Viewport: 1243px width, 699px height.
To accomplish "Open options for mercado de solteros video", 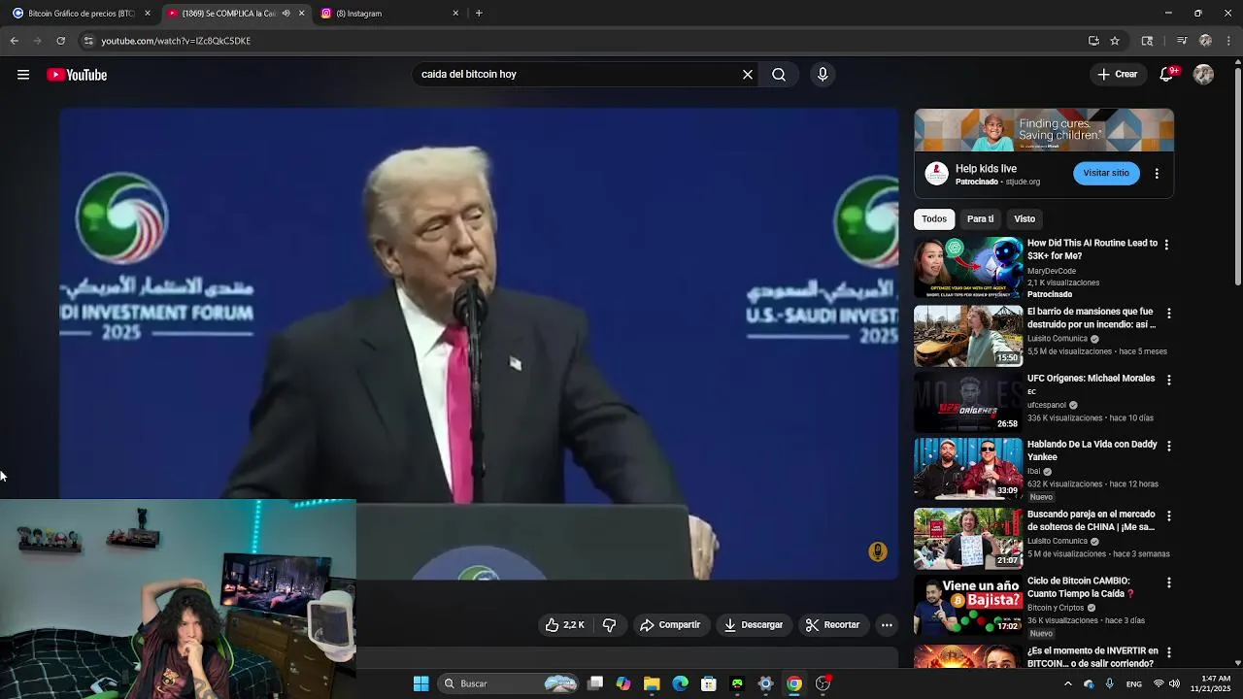I will (1169, 516).
